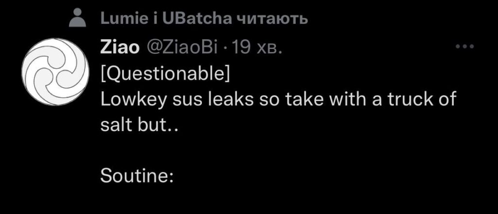Open the three-dots more options menu
This screenshot has height=214, width=498.
(x=464, y=47)
